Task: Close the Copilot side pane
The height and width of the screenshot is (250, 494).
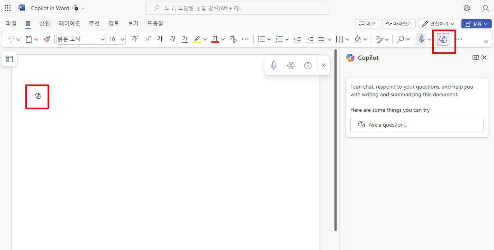Action: 484,58
